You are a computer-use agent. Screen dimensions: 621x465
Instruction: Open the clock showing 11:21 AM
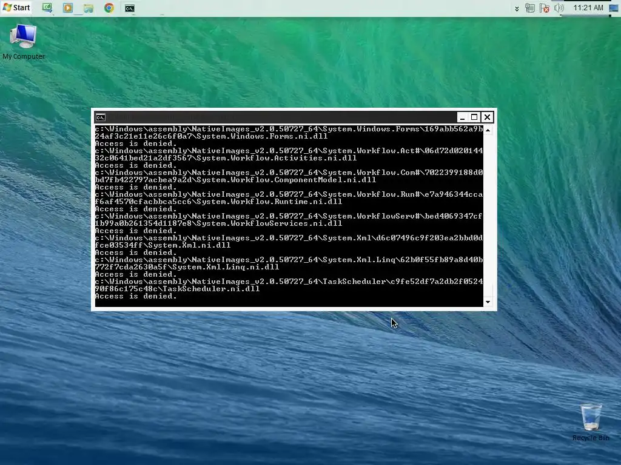coord(588,7)
